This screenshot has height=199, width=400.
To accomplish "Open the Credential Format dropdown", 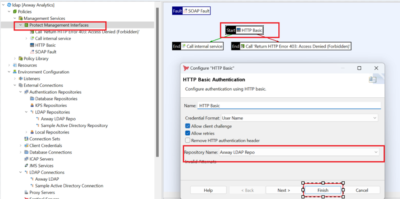I will point(375,118).
